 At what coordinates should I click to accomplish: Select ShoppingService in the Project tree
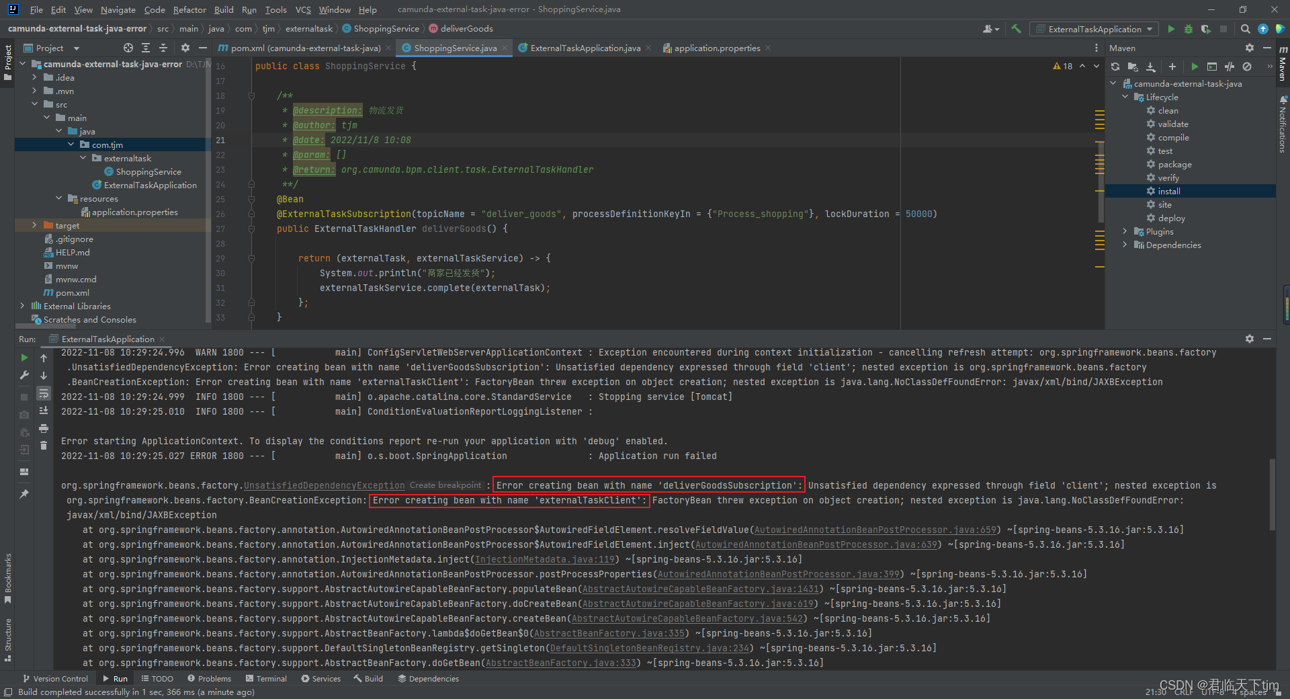click(148, 171)
